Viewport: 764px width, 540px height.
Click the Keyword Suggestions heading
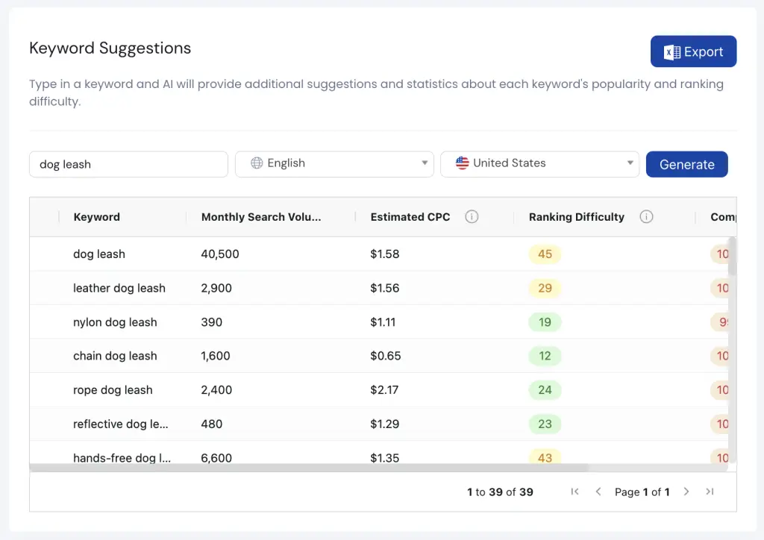click(x=110, y=48)
